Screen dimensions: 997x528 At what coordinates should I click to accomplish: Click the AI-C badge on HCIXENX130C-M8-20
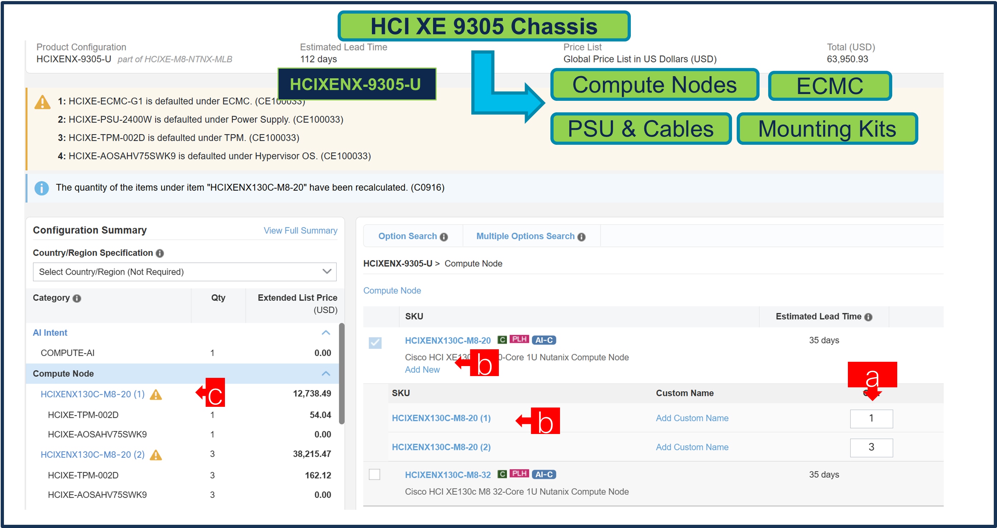point(544,340)
